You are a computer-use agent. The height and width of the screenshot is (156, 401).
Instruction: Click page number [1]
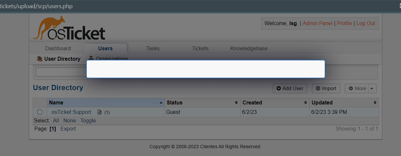point(53,129)
